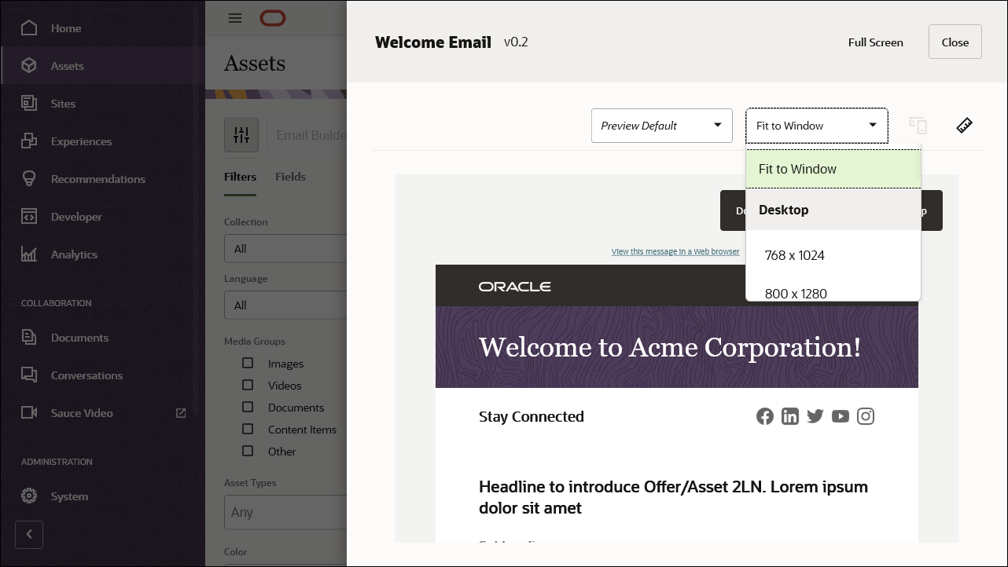Viewport: 1008px width, 567px height.
Task: Enable the Videos filter checkbox
Action: pos(248,385)
